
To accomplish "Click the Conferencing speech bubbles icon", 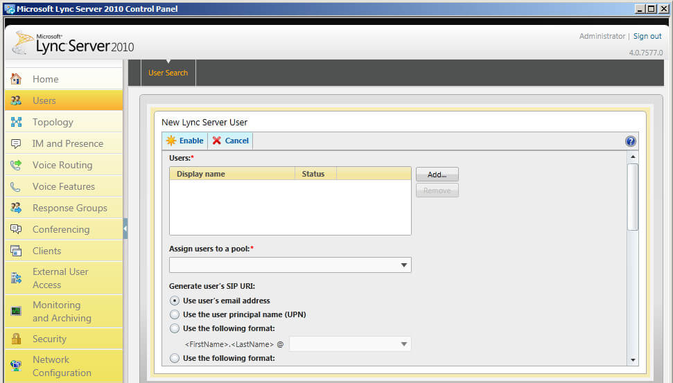I will tap(16, 229).
